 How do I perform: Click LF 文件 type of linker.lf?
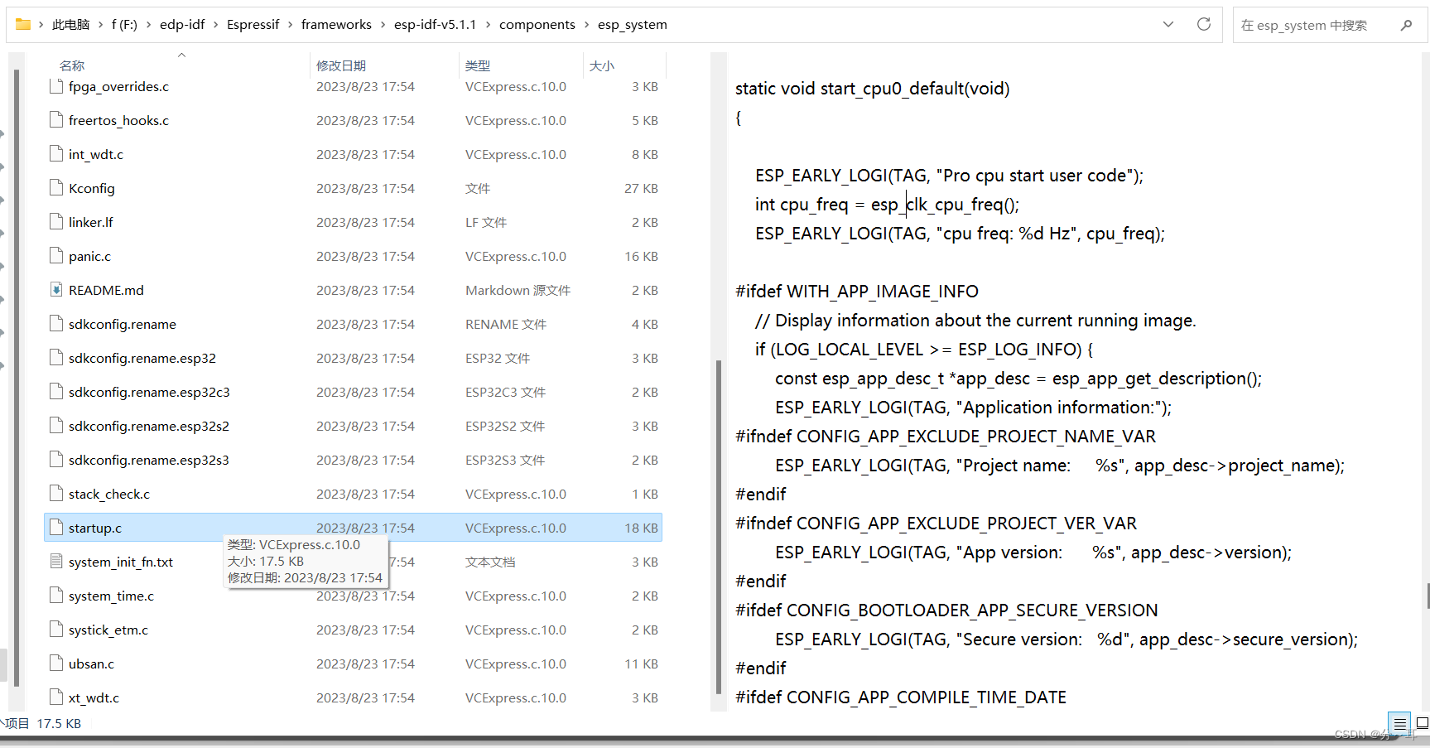(x=486, y=222)
